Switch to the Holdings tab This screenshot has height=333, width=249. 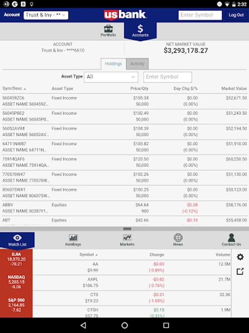(x=114, y=64)
